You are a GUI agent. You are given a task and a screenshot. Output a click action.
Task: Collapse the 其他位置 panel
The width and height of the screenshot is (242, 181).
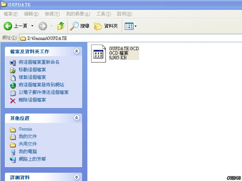click(x=76, y=118)
